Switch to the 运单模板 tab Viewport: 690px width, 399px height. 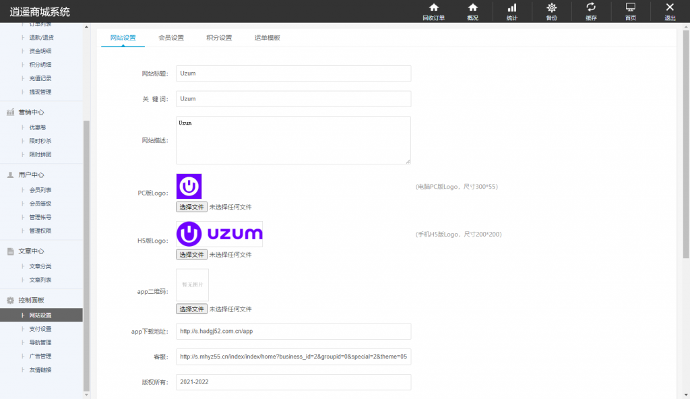click(x=267, y=38)
